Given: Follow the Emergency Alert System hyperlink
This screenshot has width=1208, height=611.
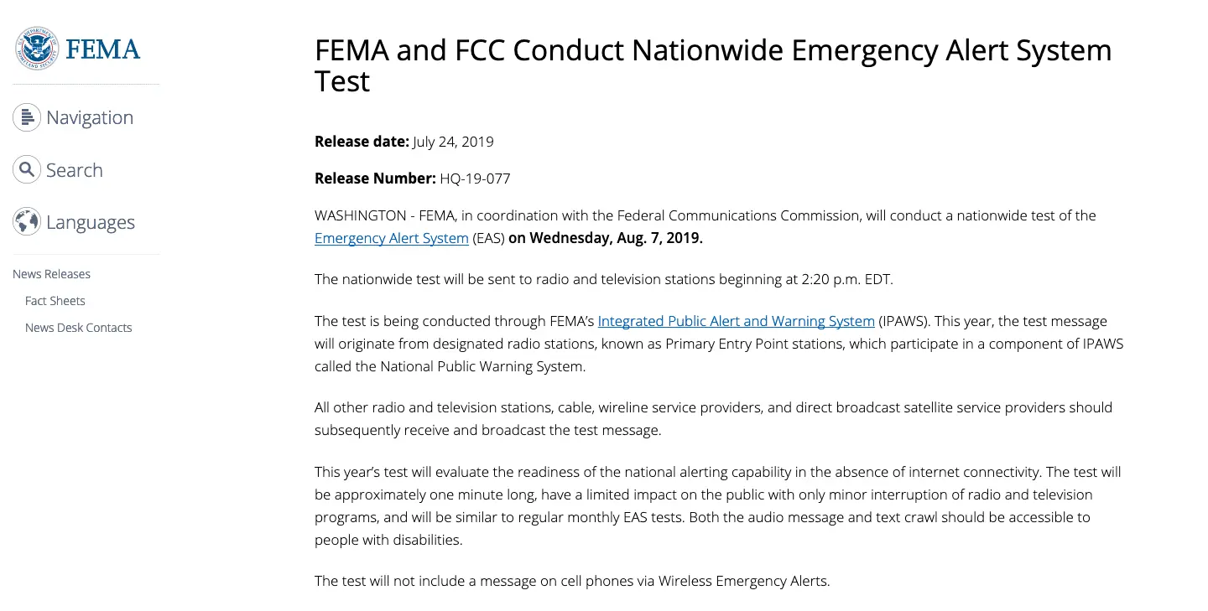Looking at the screenshot, I should [x=392, y=238].
